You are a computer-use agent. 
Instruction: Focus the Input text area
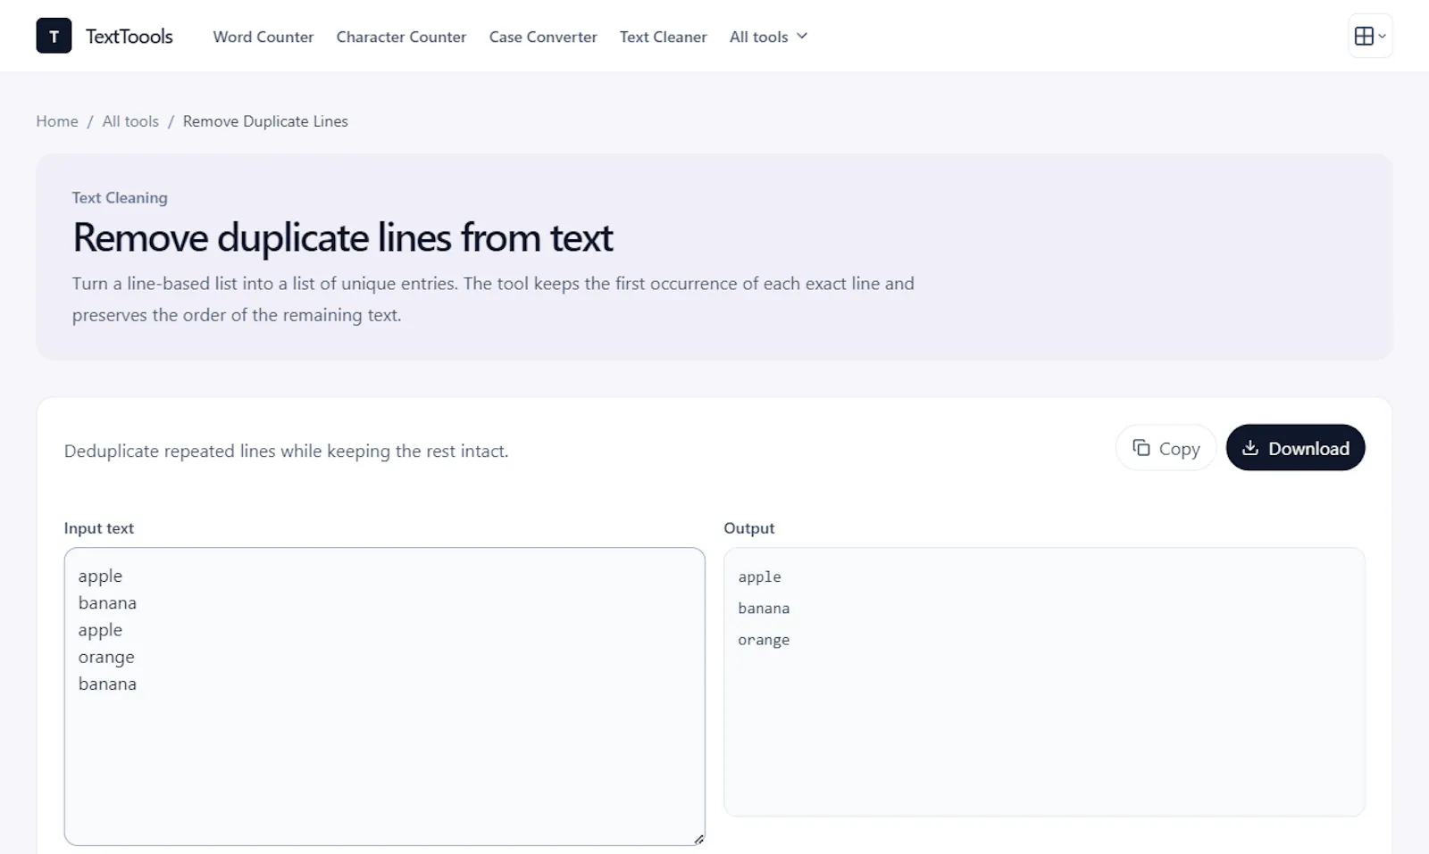coord(385,696)
